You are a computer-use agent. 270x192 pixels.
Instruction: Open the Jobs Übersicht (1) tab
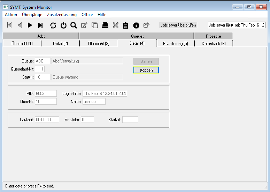click(22, 44)
